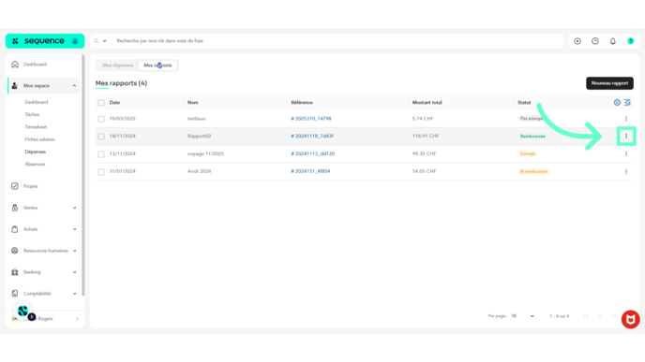
Task: Sort by the Montant total column header
Action: pyautogui.click(x=427, y=103)
